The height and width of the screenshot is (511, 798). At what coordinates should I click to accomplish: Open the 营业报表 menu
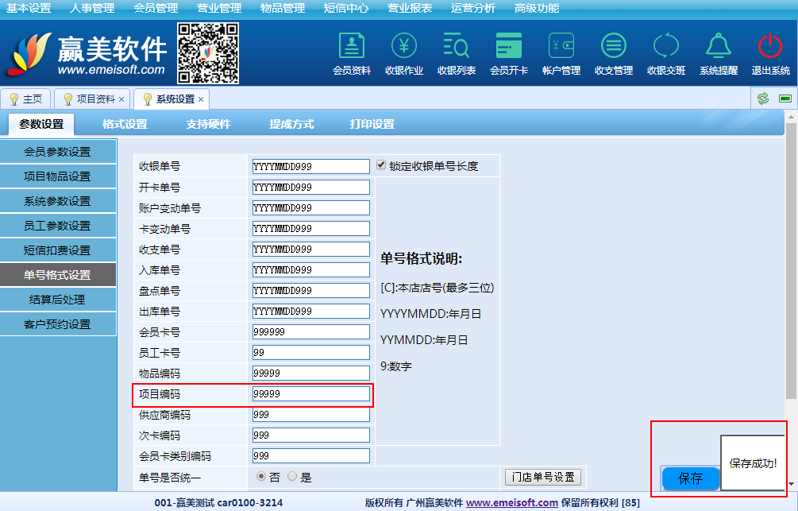click(410, 8)
